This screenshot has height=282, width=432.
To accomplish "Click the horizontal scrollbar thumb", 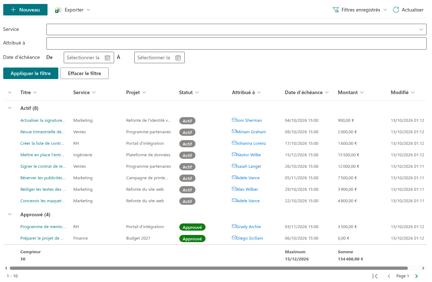I will pyautogui.click(x=209, y=268).
